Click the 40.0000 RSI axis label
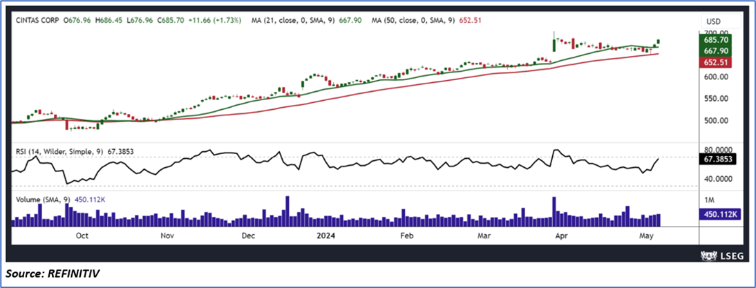 718,179
